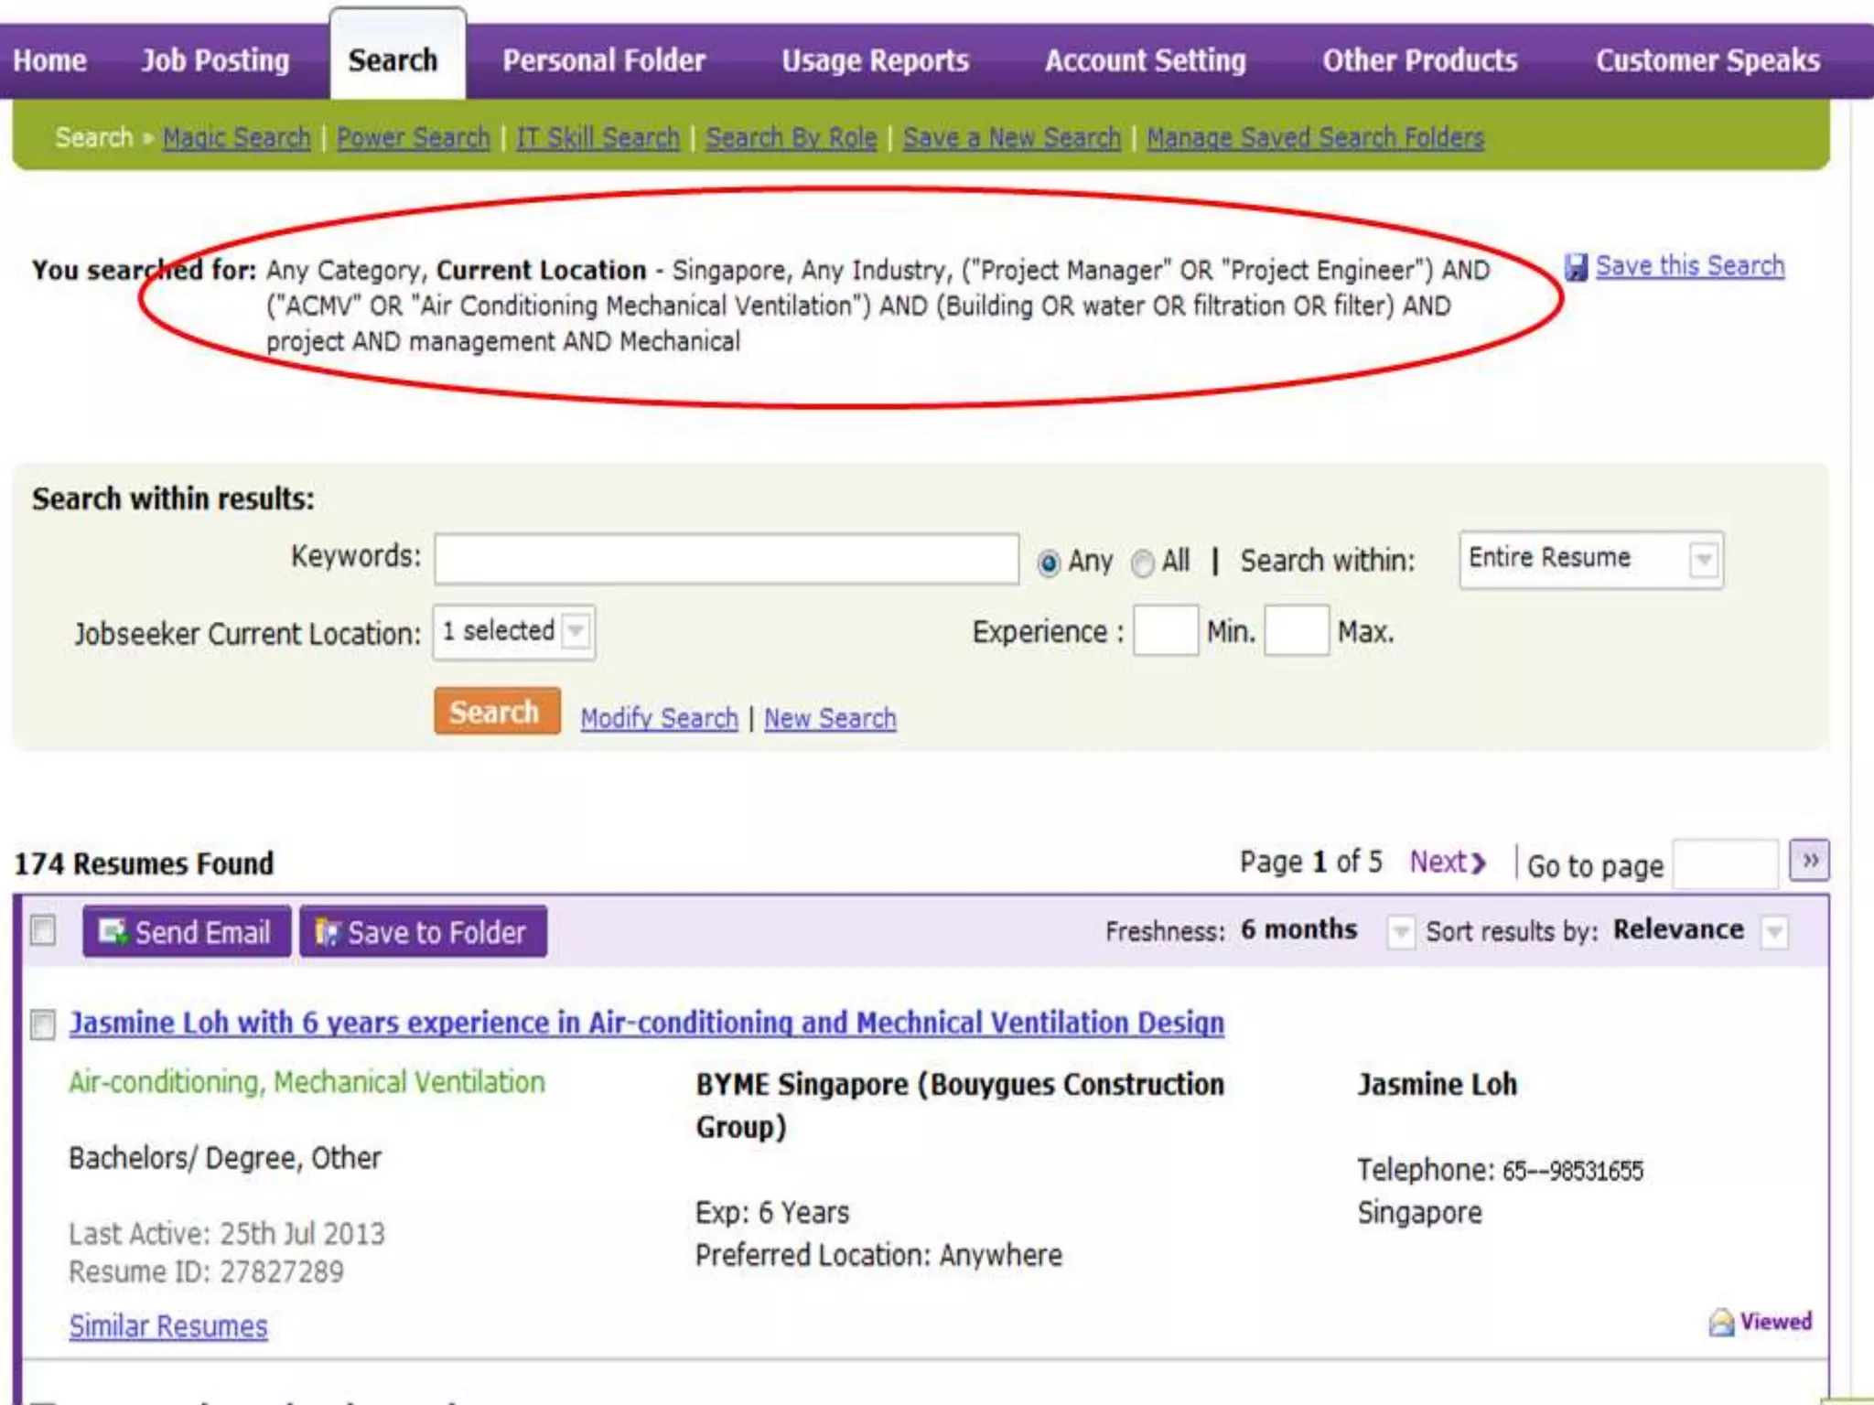Screen dimensions: 1874x1405
Task: Open the Usage Reports tab
Action: coord(875,60)
